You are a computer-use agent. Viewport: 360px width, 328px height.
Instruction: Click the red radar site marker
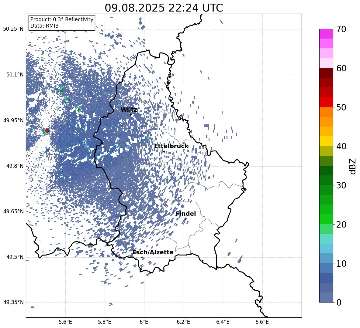tap(47, 131)
